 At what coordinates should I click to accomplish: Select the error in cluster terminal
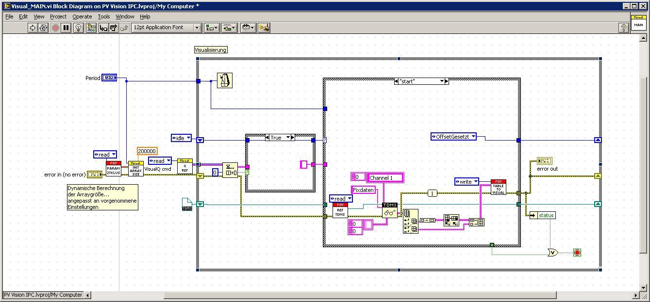click(94, 175)
